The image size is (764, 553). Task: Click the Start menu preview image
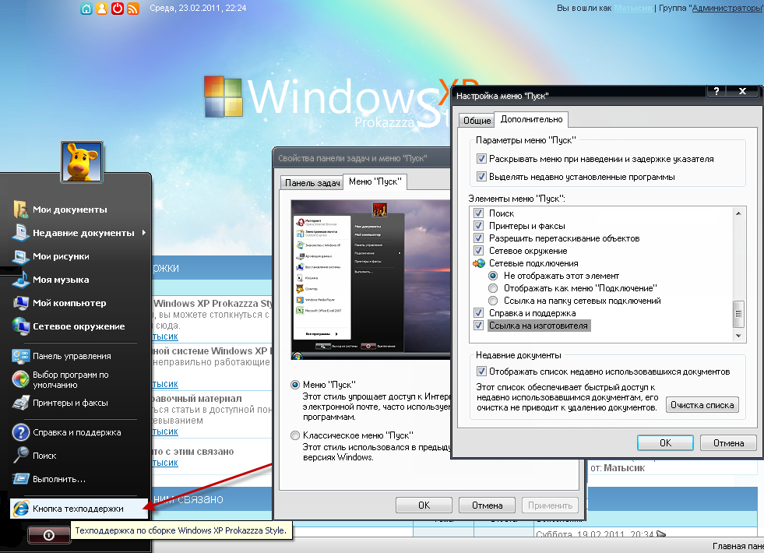370,280
